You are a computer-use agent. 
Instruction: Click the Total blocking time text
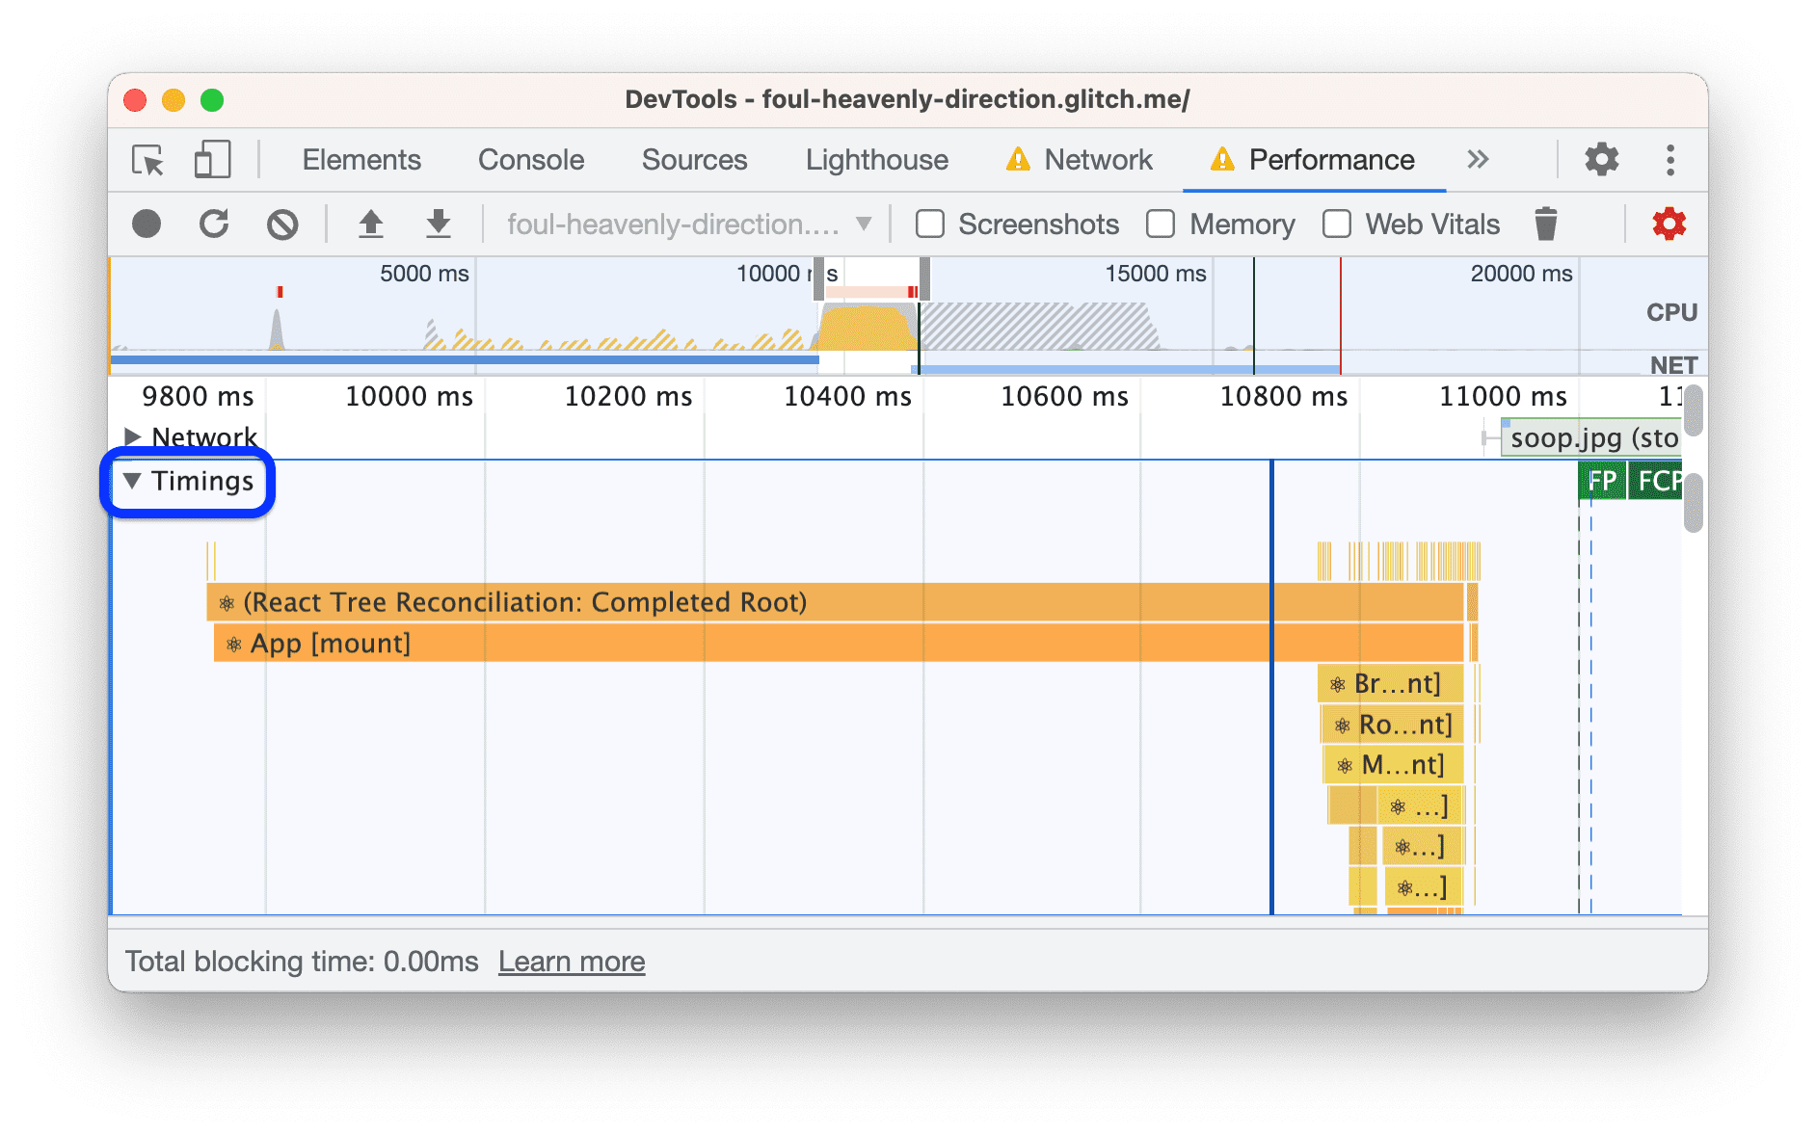click(302, 962)
